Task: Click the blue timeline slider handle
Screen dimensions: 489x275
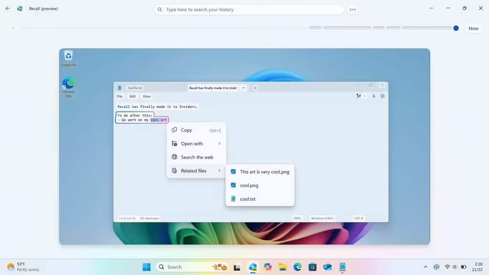Action: point(456,28)
